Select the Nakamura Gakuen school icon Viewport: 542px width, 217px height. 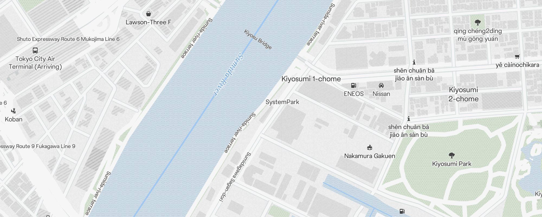point(369,148)
